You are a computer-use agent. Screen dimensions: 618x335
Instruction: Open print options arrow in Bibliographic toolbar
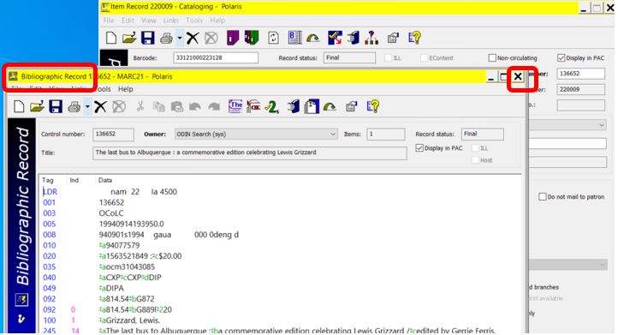coord(87,106)
